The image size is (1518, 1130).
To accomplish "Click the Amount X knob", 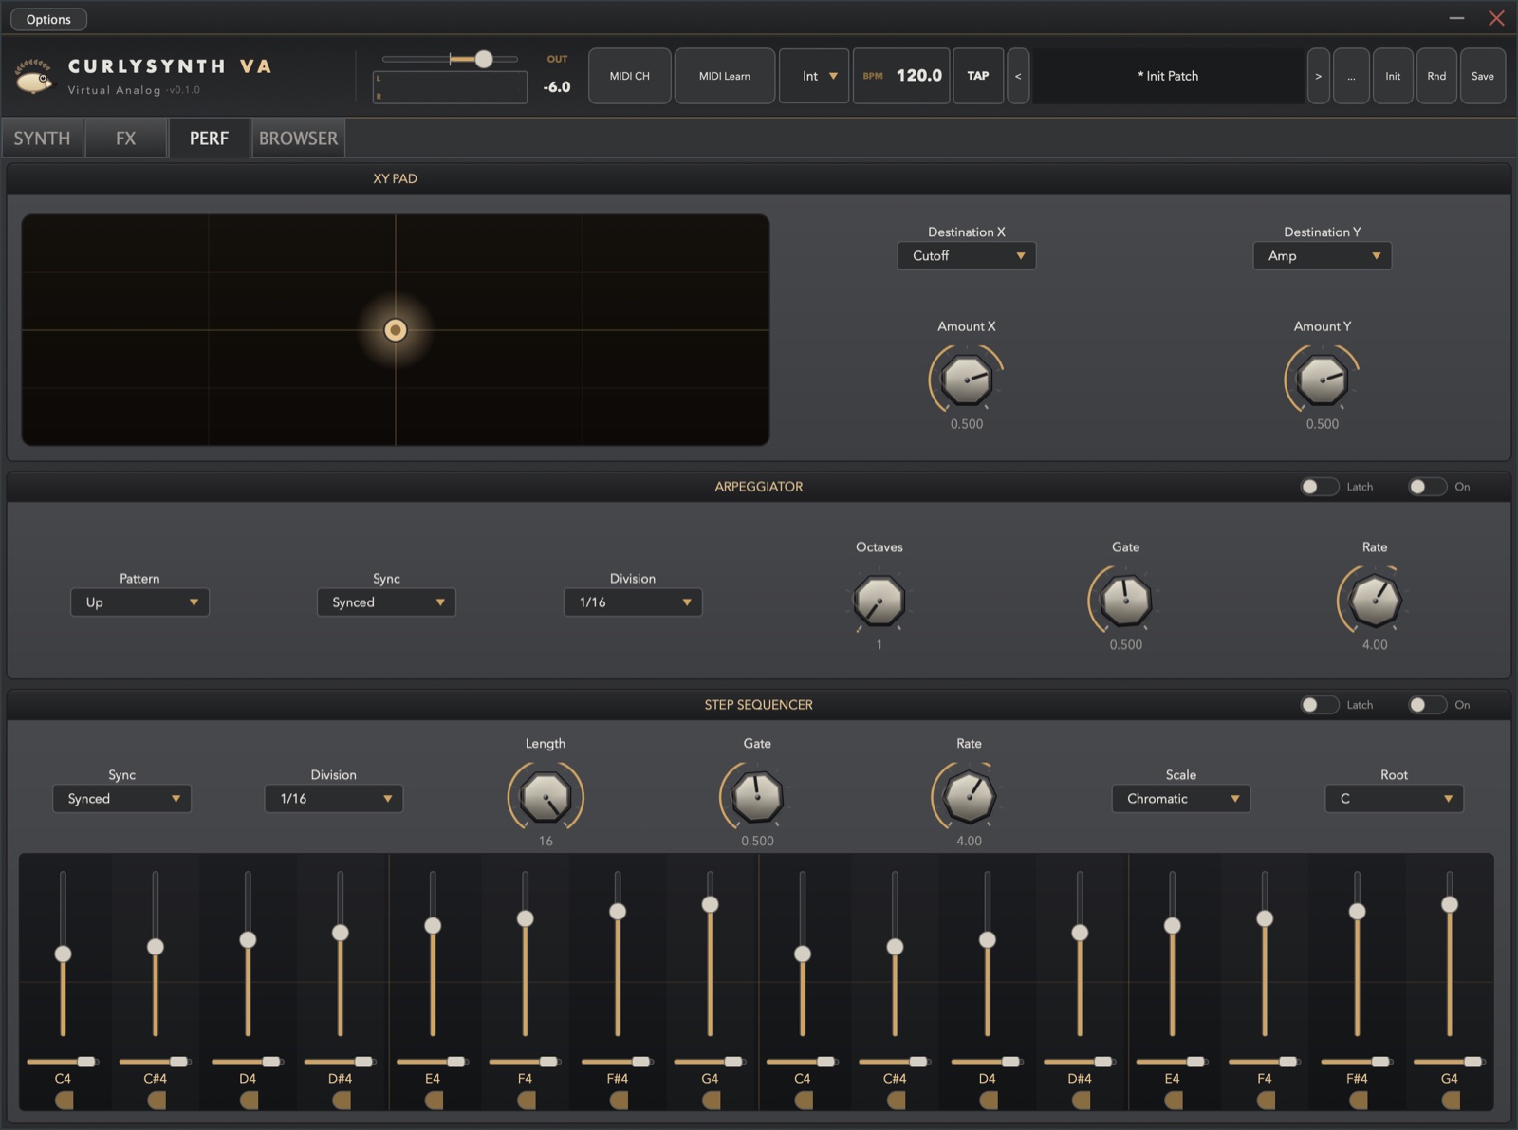I will point(967,380).
